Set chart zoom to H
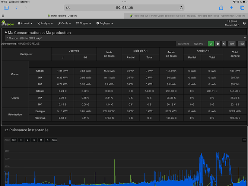 click(20, 140)
